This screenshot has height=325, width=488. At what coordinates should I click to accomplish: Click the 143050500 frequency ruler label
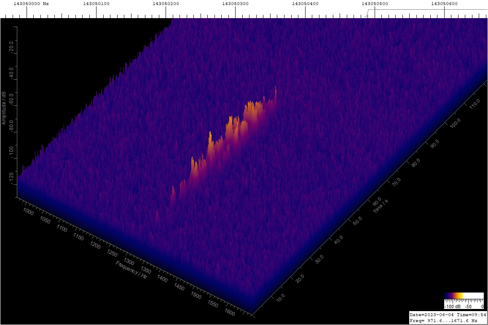pyautogui.click(x=375, y=4)
